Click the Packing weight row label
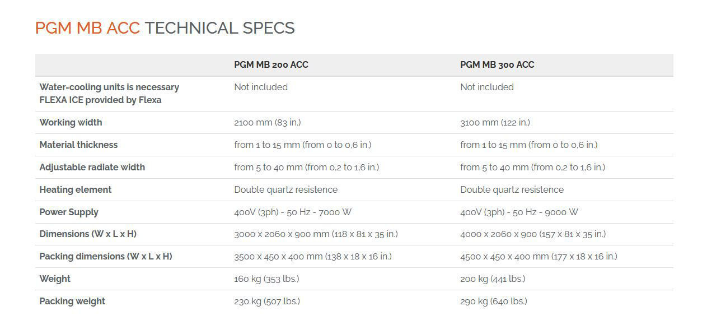 pos(72,301)
